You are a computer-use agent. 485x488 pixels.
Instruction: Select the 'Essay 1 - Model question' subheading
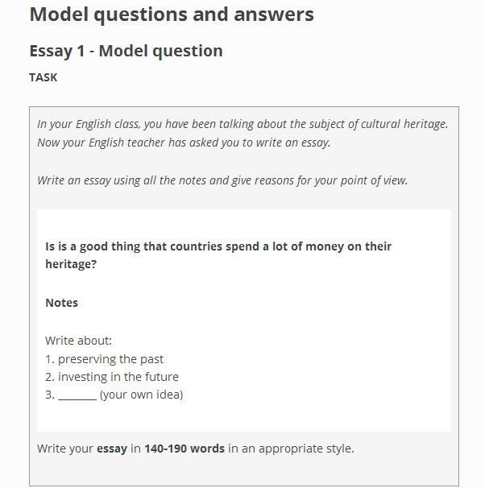(x=126, y=51)
